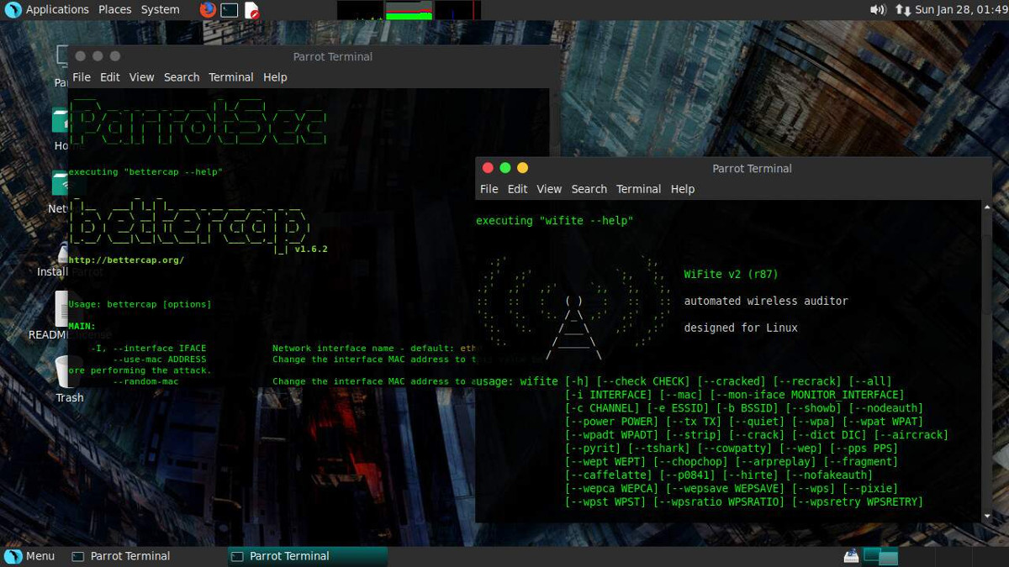Open the Network desktop icon
Viewport: 1009px width, 567px height.
point(61,182)
